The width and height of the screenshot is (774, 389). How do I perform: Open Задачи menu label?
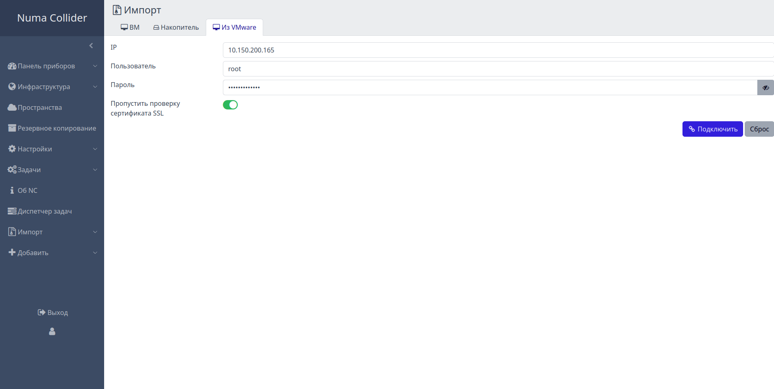click(29, 170)
